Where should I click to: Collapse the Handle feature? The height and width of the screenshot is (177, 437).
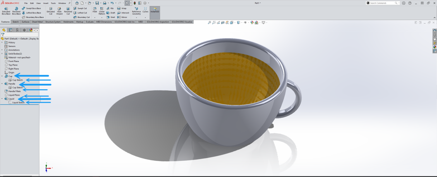(x=2, y=83)
